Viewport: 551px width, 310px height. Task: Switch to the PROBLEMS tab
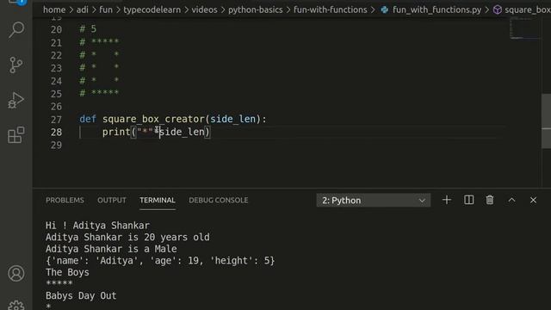tap(65, 201)
